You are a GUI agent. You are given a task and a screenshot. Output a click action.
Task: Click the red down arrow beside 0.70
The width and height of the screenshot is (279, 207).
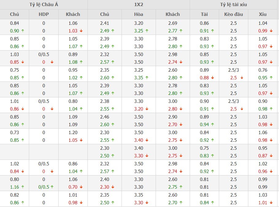click(x=81, y=187)
